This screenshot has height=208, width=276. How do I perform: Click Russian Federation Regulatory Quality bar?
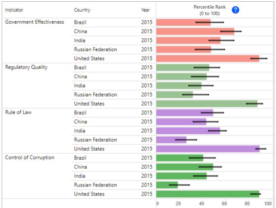point(174,95)
